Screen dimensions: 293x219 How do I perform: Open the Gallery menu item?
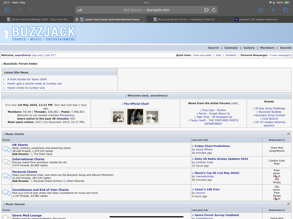pyautogui.click(x=249, y=48)
